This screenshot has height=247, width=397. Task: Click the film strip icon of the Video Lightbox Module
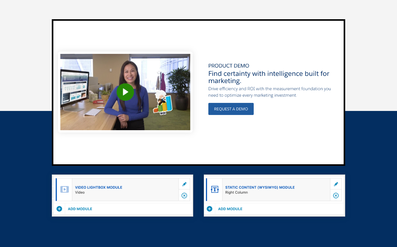[65, 189]
